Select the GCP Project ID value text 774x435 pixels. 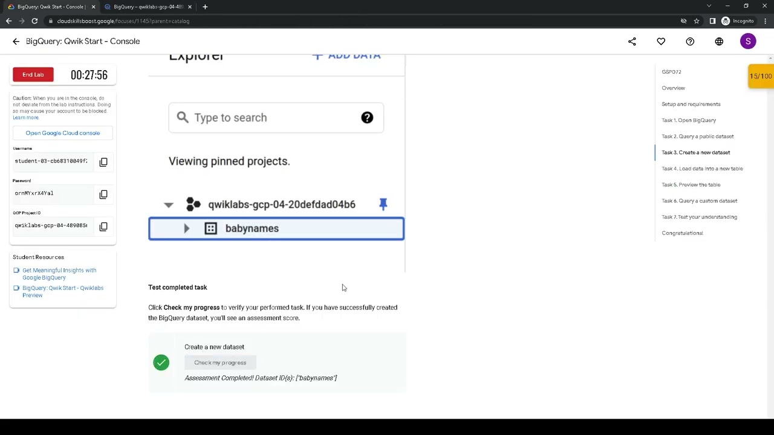click(51, 225)
